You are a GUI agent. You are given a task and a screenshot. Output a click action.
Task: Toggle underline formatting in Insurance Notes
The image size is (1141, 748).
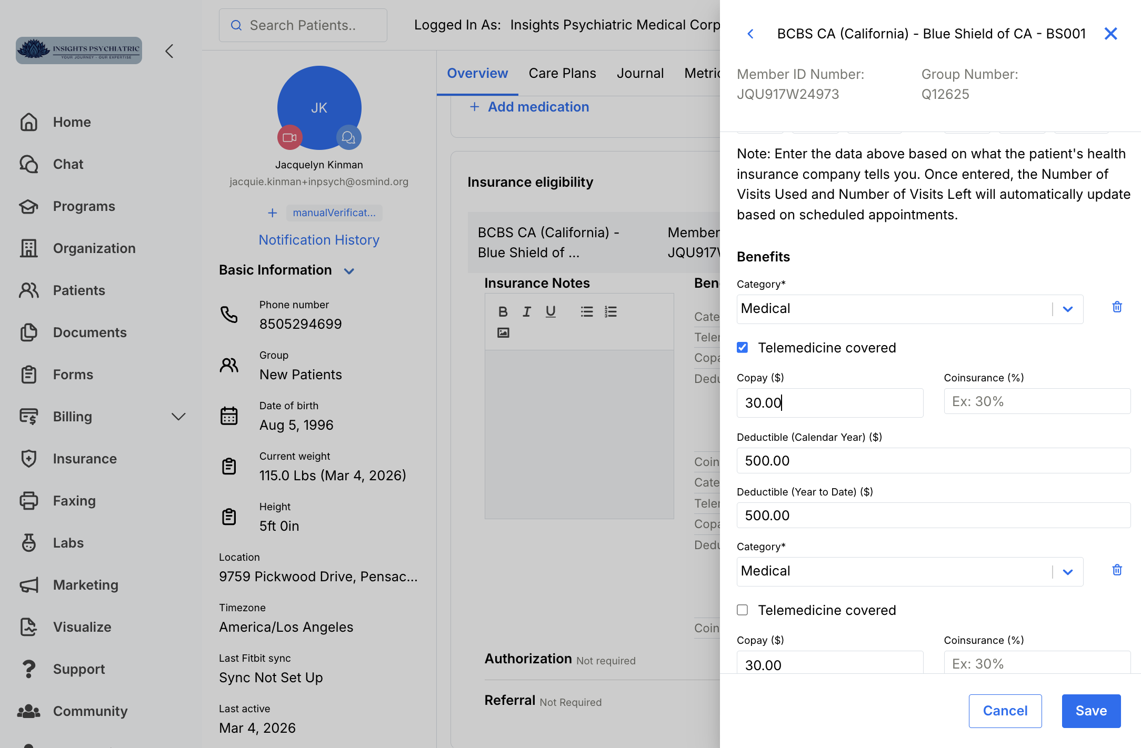551,312
